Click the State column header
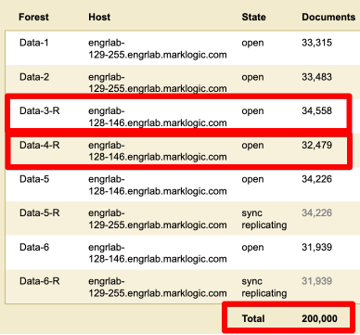Screen dimensions: 360x335 [x=253, y=17]
